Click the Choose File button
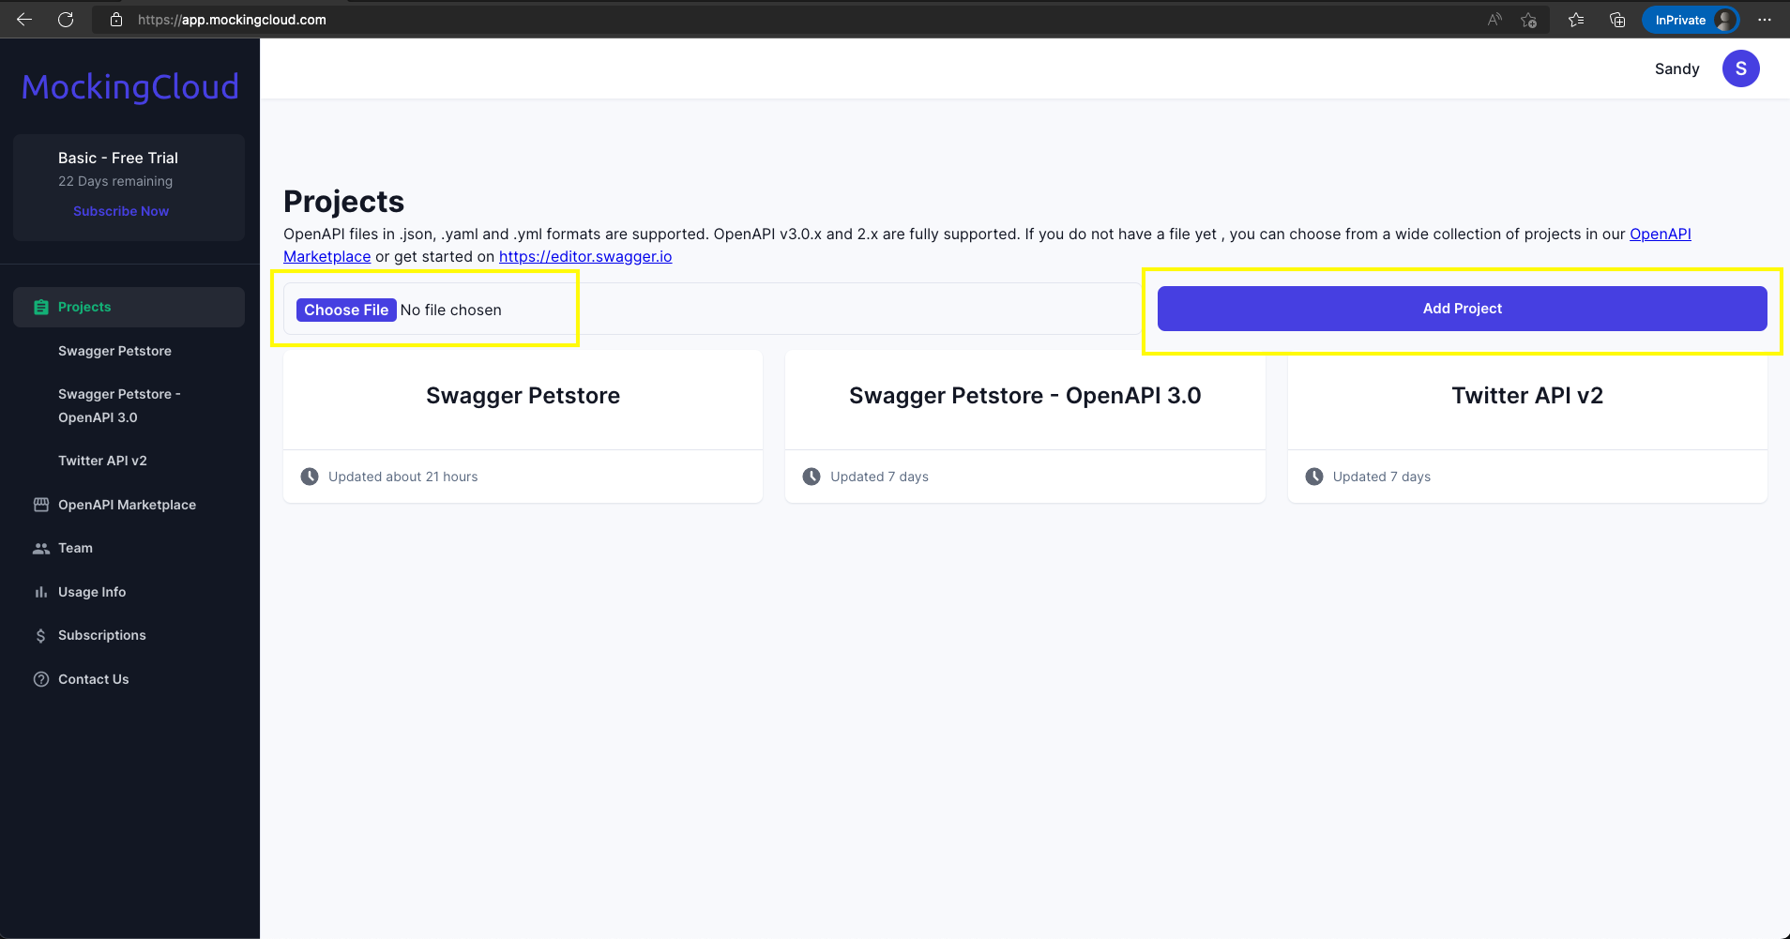The height and width of the screenshot is (939, 1790). point(346,310)
